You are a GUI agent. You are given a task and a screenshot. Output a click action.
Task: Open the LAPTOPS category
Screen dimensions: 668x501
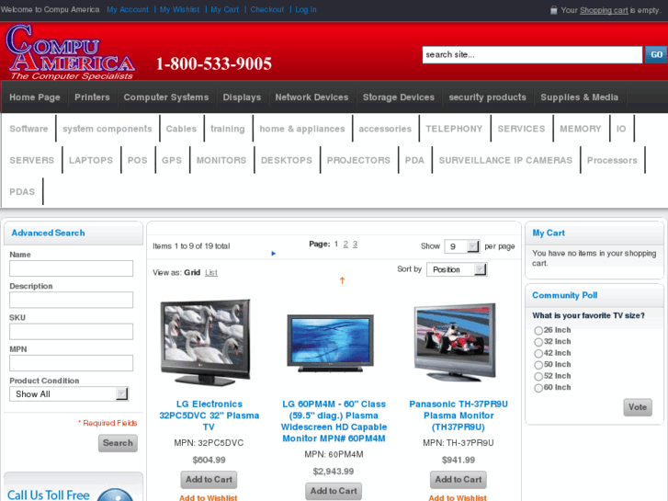point(91,160)
